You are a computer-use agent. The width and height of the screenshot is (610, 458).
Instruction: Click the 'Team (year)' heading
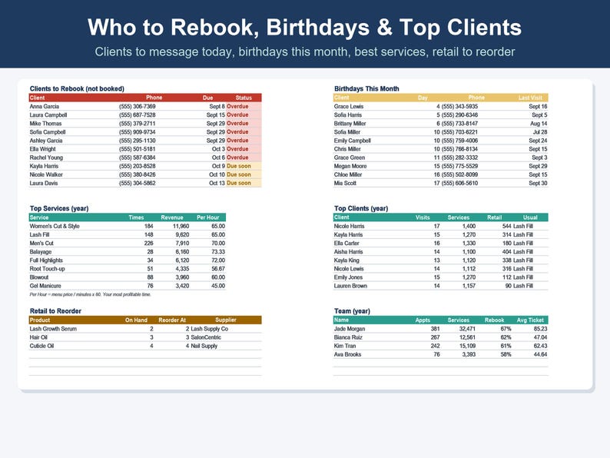click(x=352, y=311)
